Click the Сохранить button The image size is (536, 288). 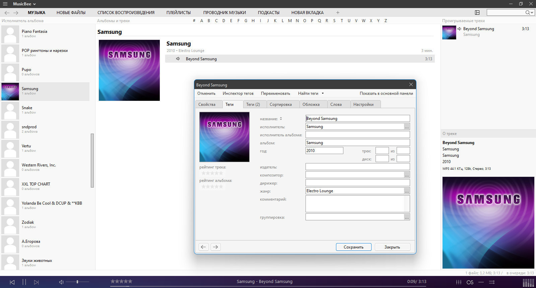click(x=353, y=247)
